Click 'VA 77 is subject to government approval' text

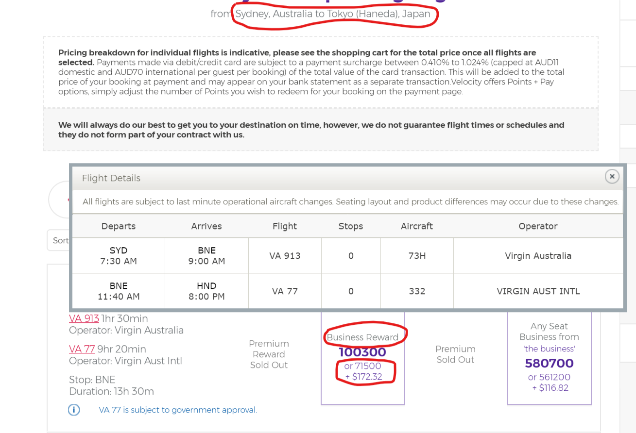point(178,410)
